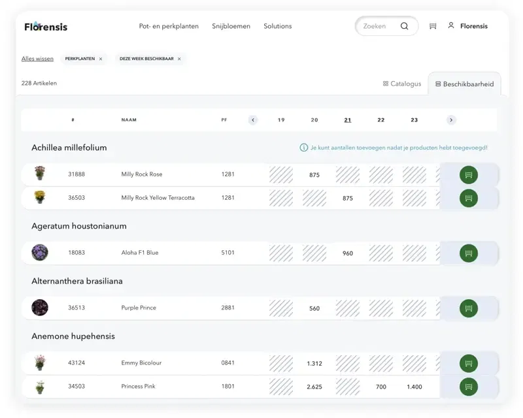This screenshot has height=418, width=523.
Task: Show earlier weeks with left chevron
Action: point(253,120)
